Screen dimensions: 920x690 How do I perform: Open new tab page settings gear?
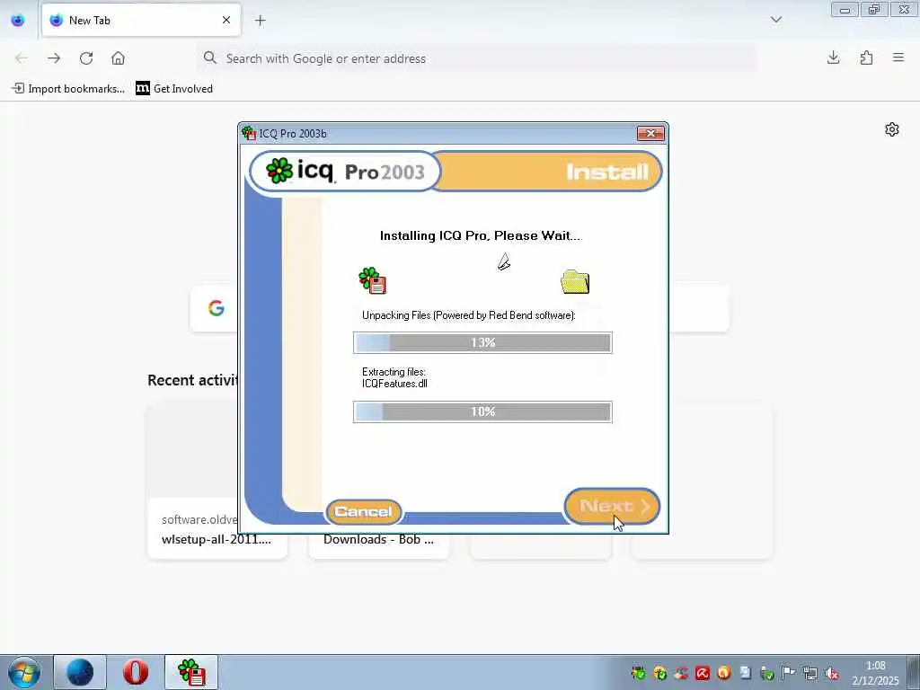[892, 129]
